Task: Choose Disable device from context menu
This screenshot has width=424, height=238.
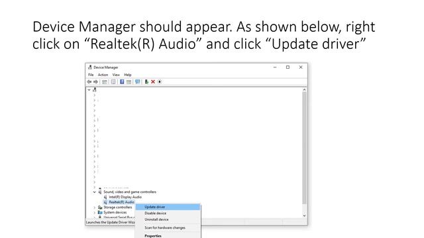Action: (168, 213)
